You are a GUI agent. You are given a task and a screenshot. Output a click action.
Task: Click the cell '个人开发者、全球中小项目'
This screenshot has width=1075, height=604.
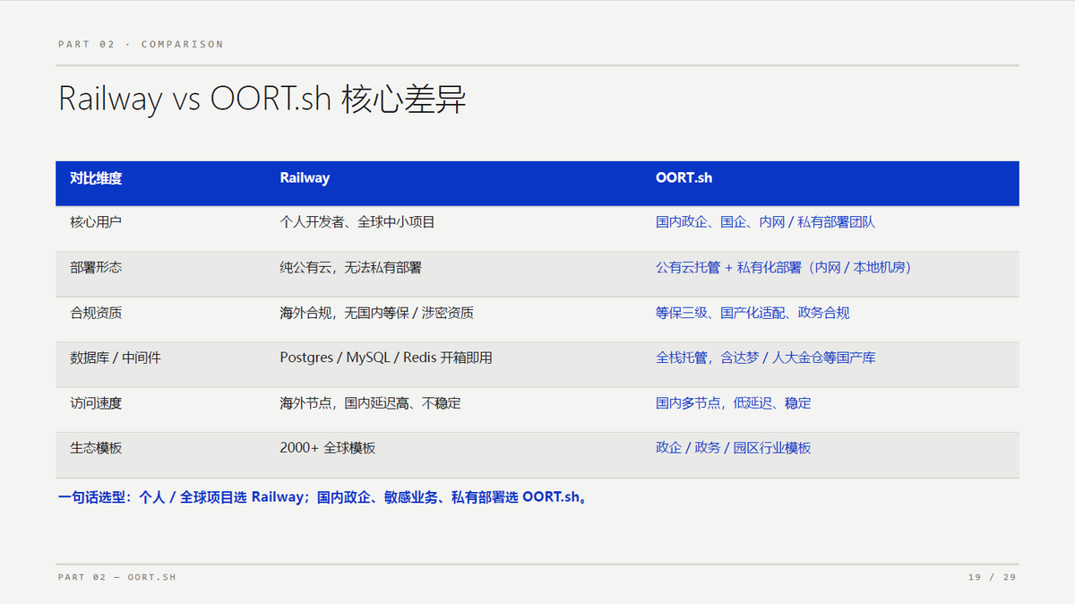[x=357, y=221]
